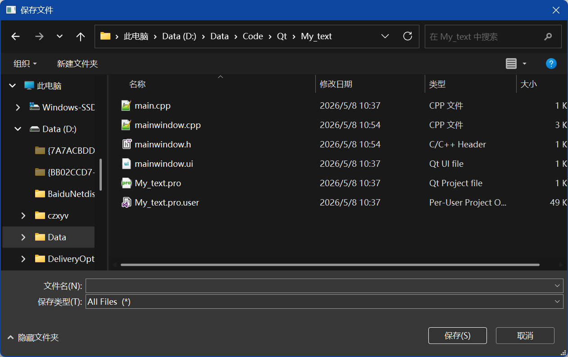Image resolution: width=568 pixels, height=357 pixels.
Task: Open the {BB02CCD7 folder
Action: click(71, 172)
